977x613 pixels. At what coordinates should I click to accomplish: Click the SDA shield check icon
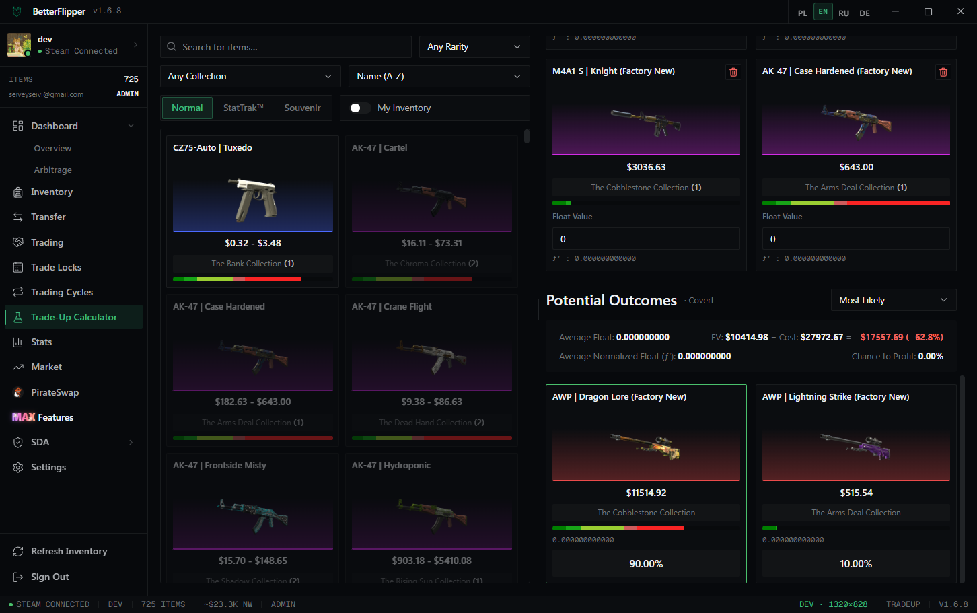click(x=18, y=442)
